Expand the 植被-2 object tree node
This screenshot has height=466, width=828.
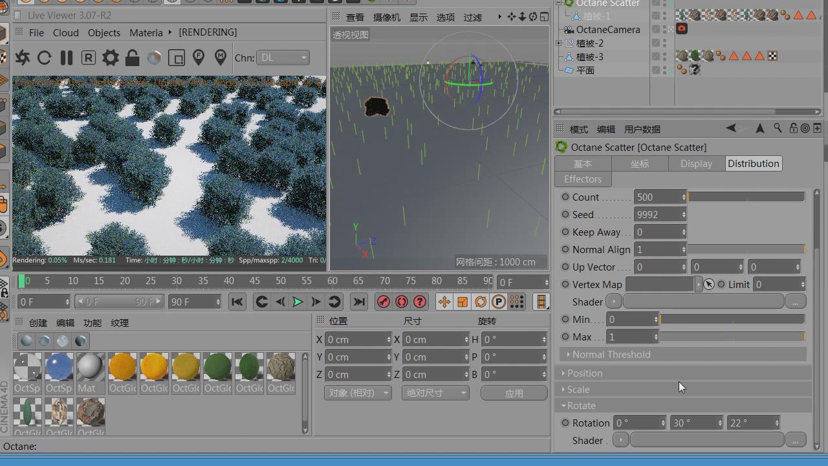(x=559, y=43)
